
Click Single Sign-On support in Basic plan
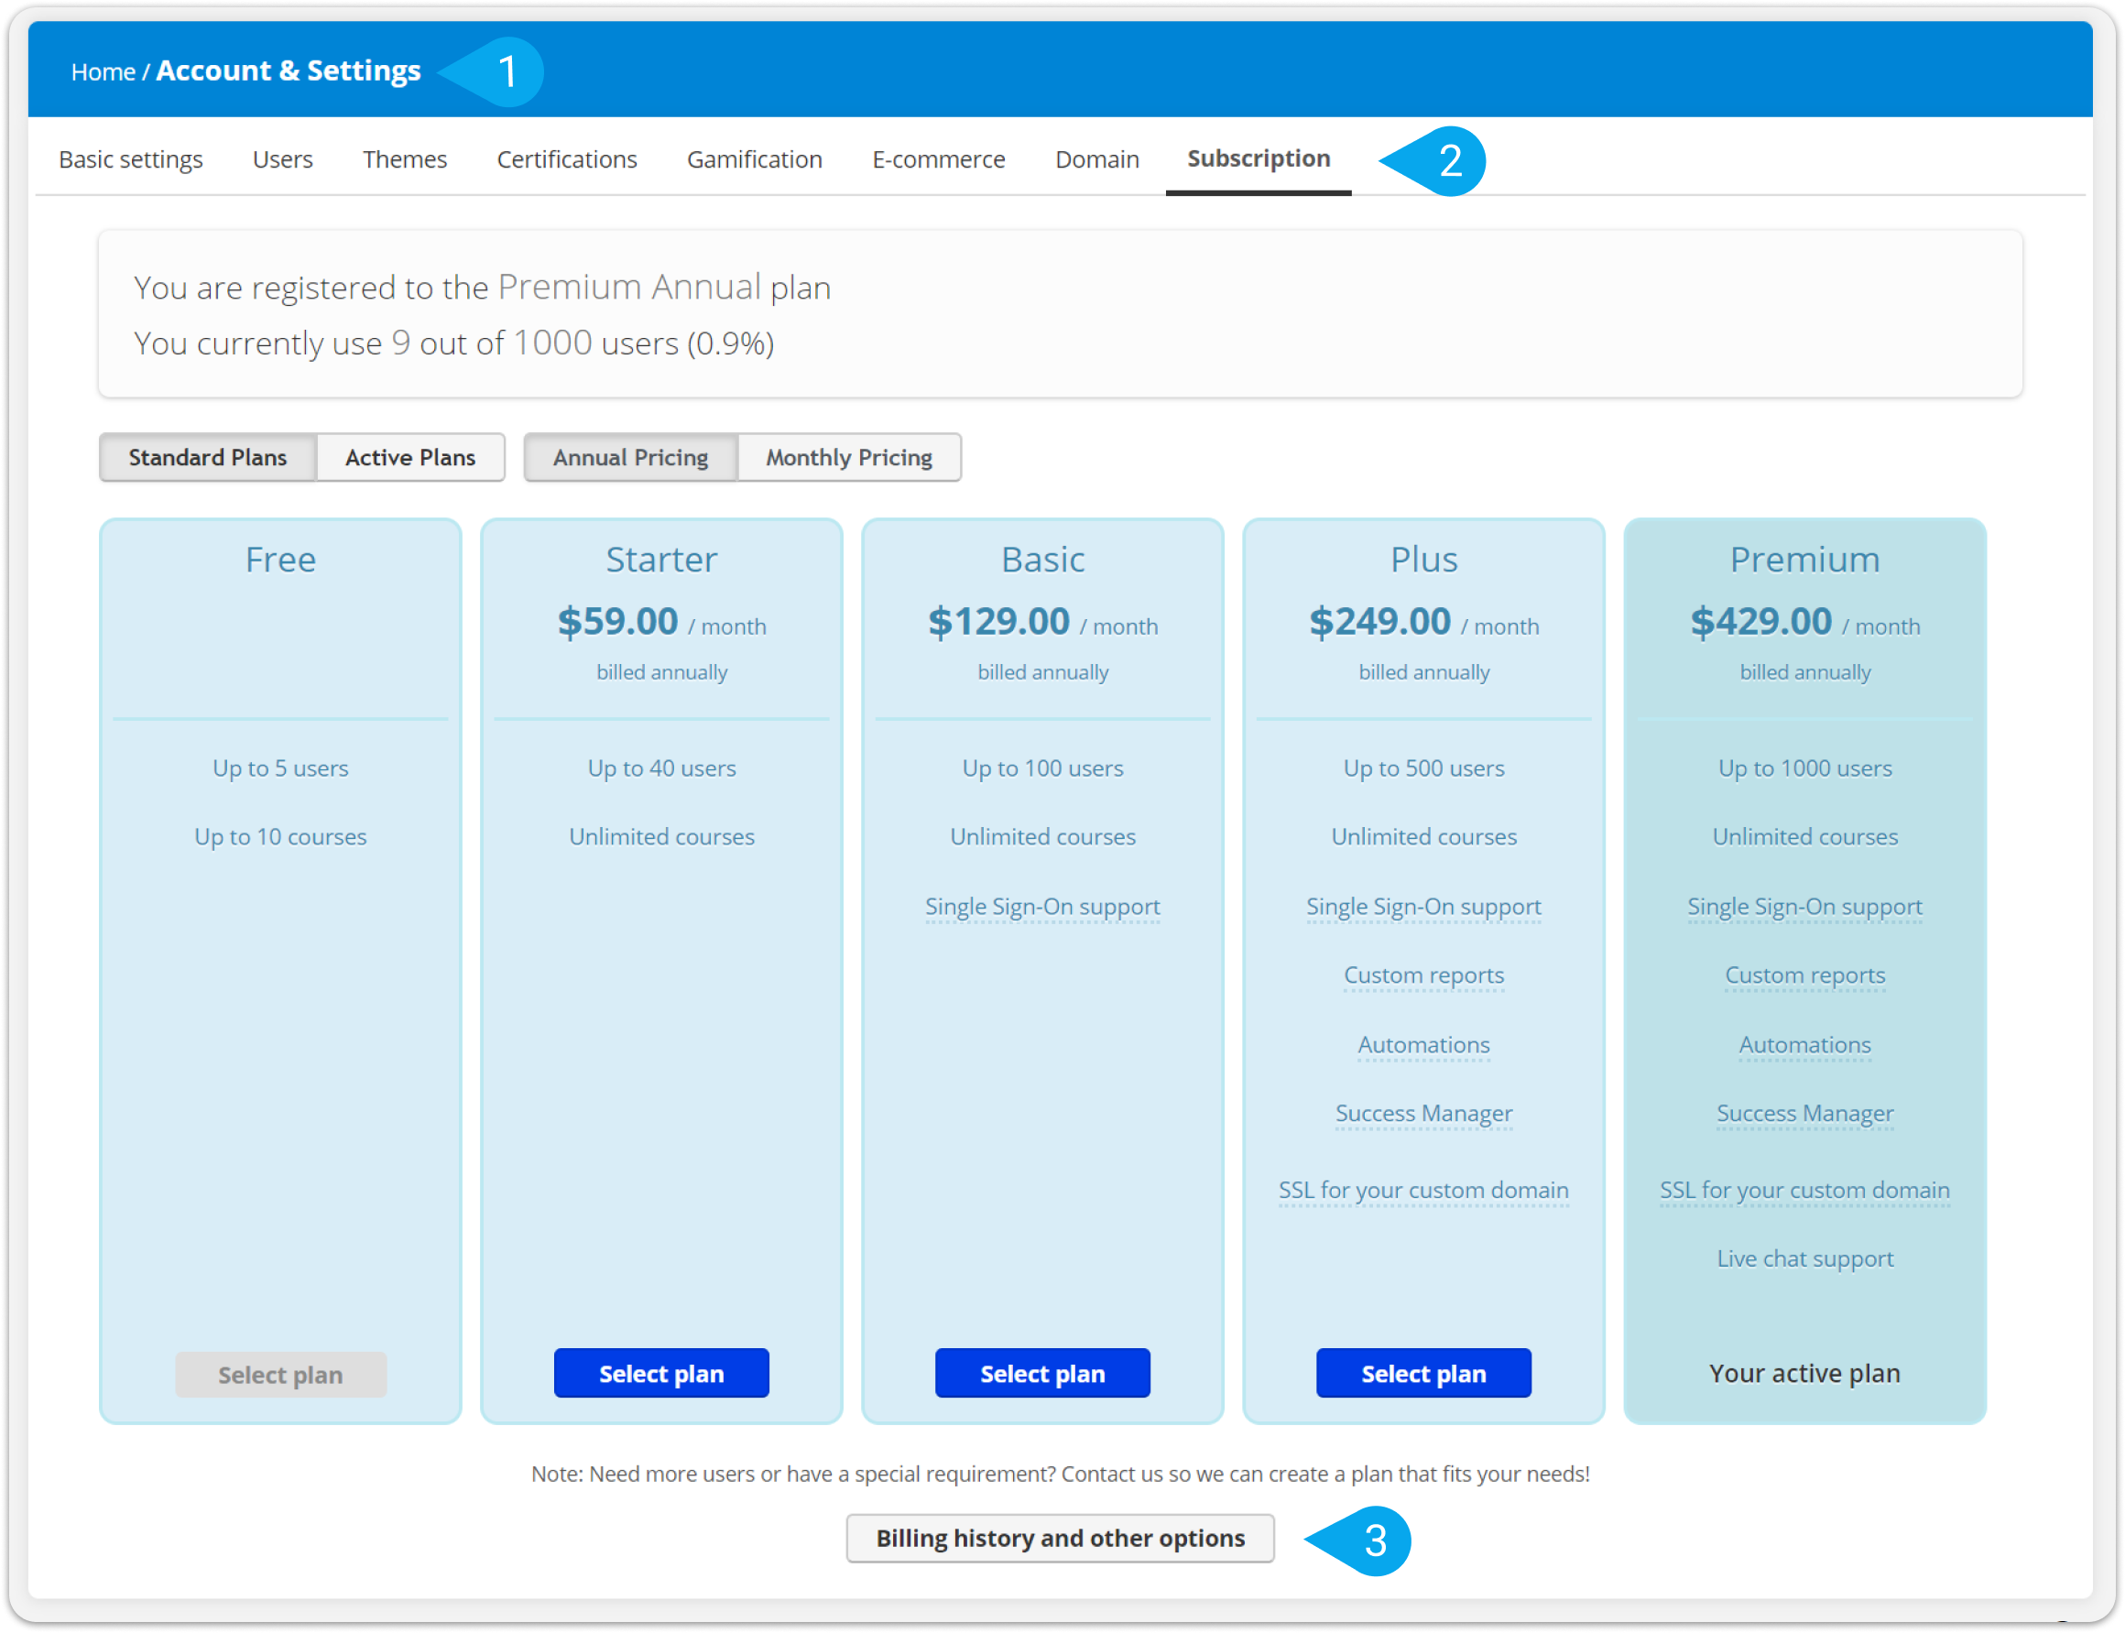coord(1043,907)
